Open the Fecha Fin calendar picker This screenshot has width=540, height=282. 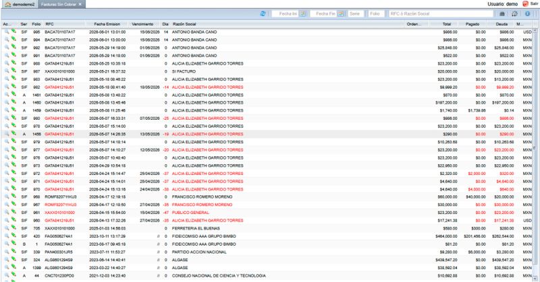pos(341,13)
